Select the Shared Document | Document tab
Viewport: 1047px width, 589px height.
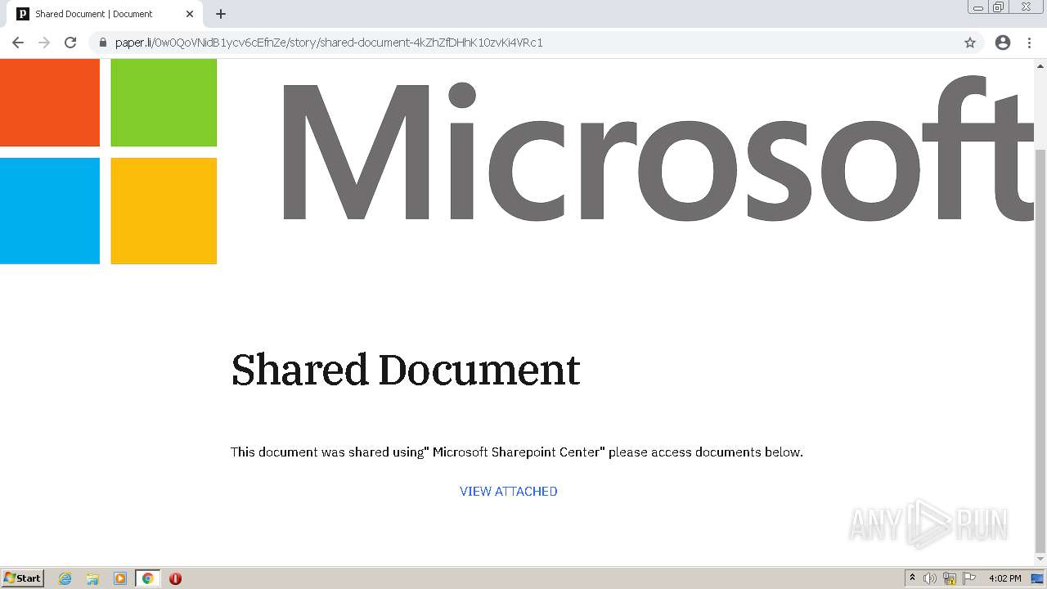pyautogui.click(x=105, y=14)
